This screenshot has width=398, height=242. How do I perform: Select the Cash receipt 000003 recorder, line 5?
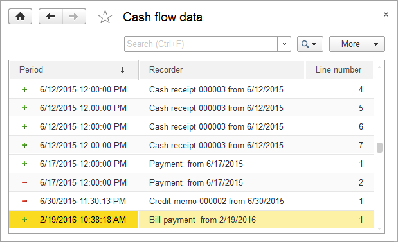[x=216, y=108]
